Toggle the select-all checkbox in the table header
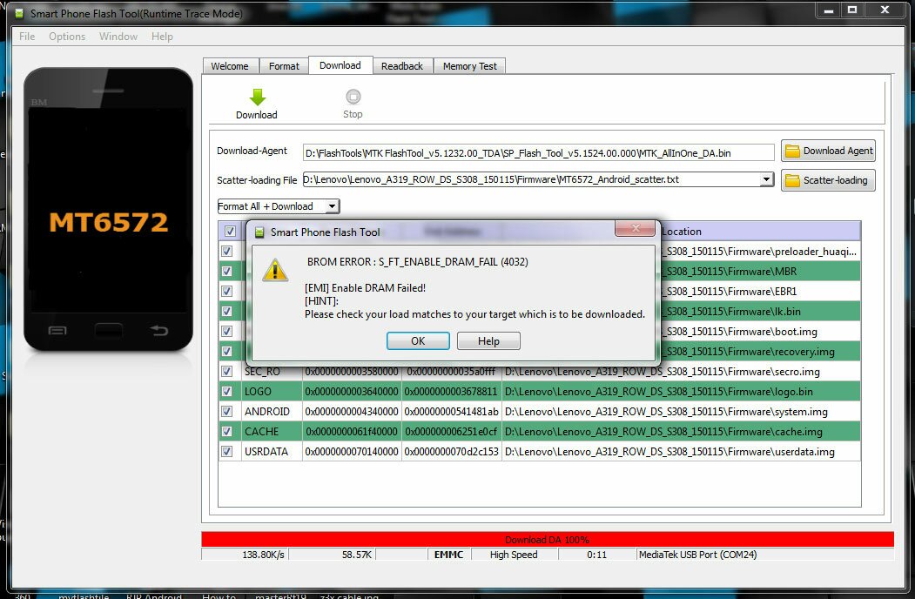This screenshot has width=915, height=599. point(230,232)
